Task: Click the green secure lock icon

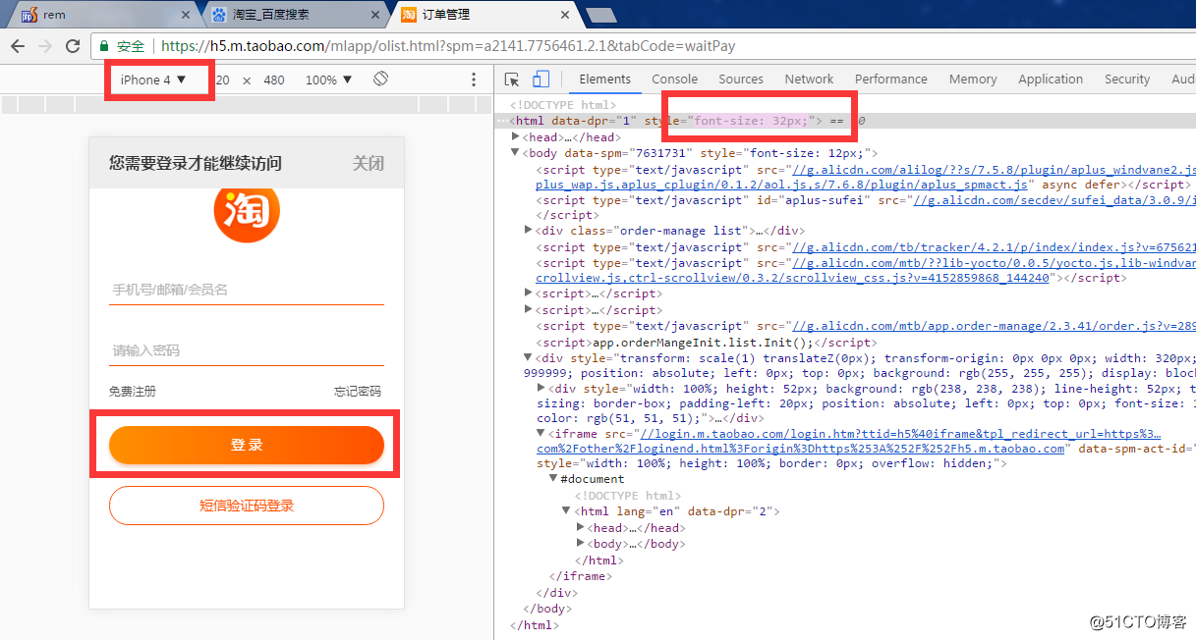Action: [105, 46]
